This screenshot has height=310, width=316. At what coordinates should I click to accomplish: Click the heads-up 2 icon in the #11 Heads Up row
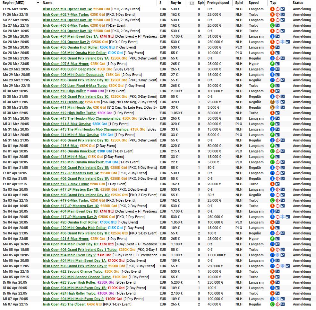click(272, 102)
